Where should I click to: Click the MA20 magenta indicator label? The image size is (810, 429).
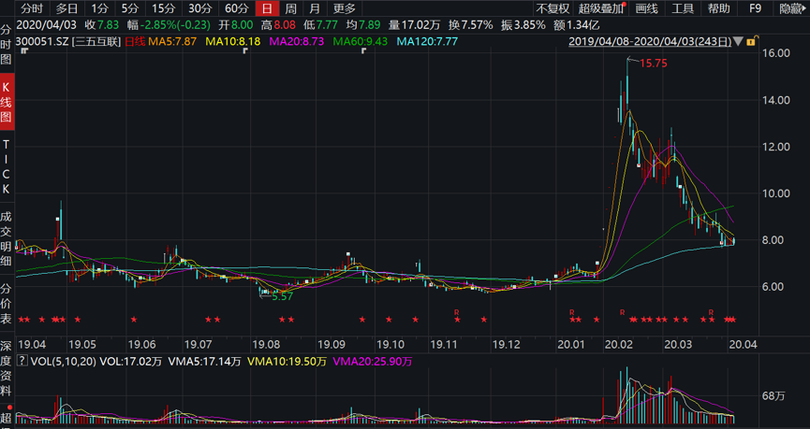click(x=296, y=43)
